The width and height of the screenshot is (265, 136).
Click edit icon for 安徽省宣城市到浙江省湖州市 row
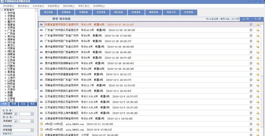point(251,25)
